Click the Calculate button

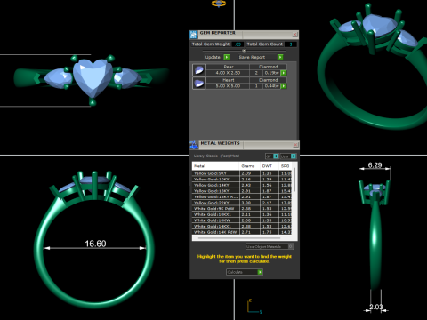[x=245, y=272]
